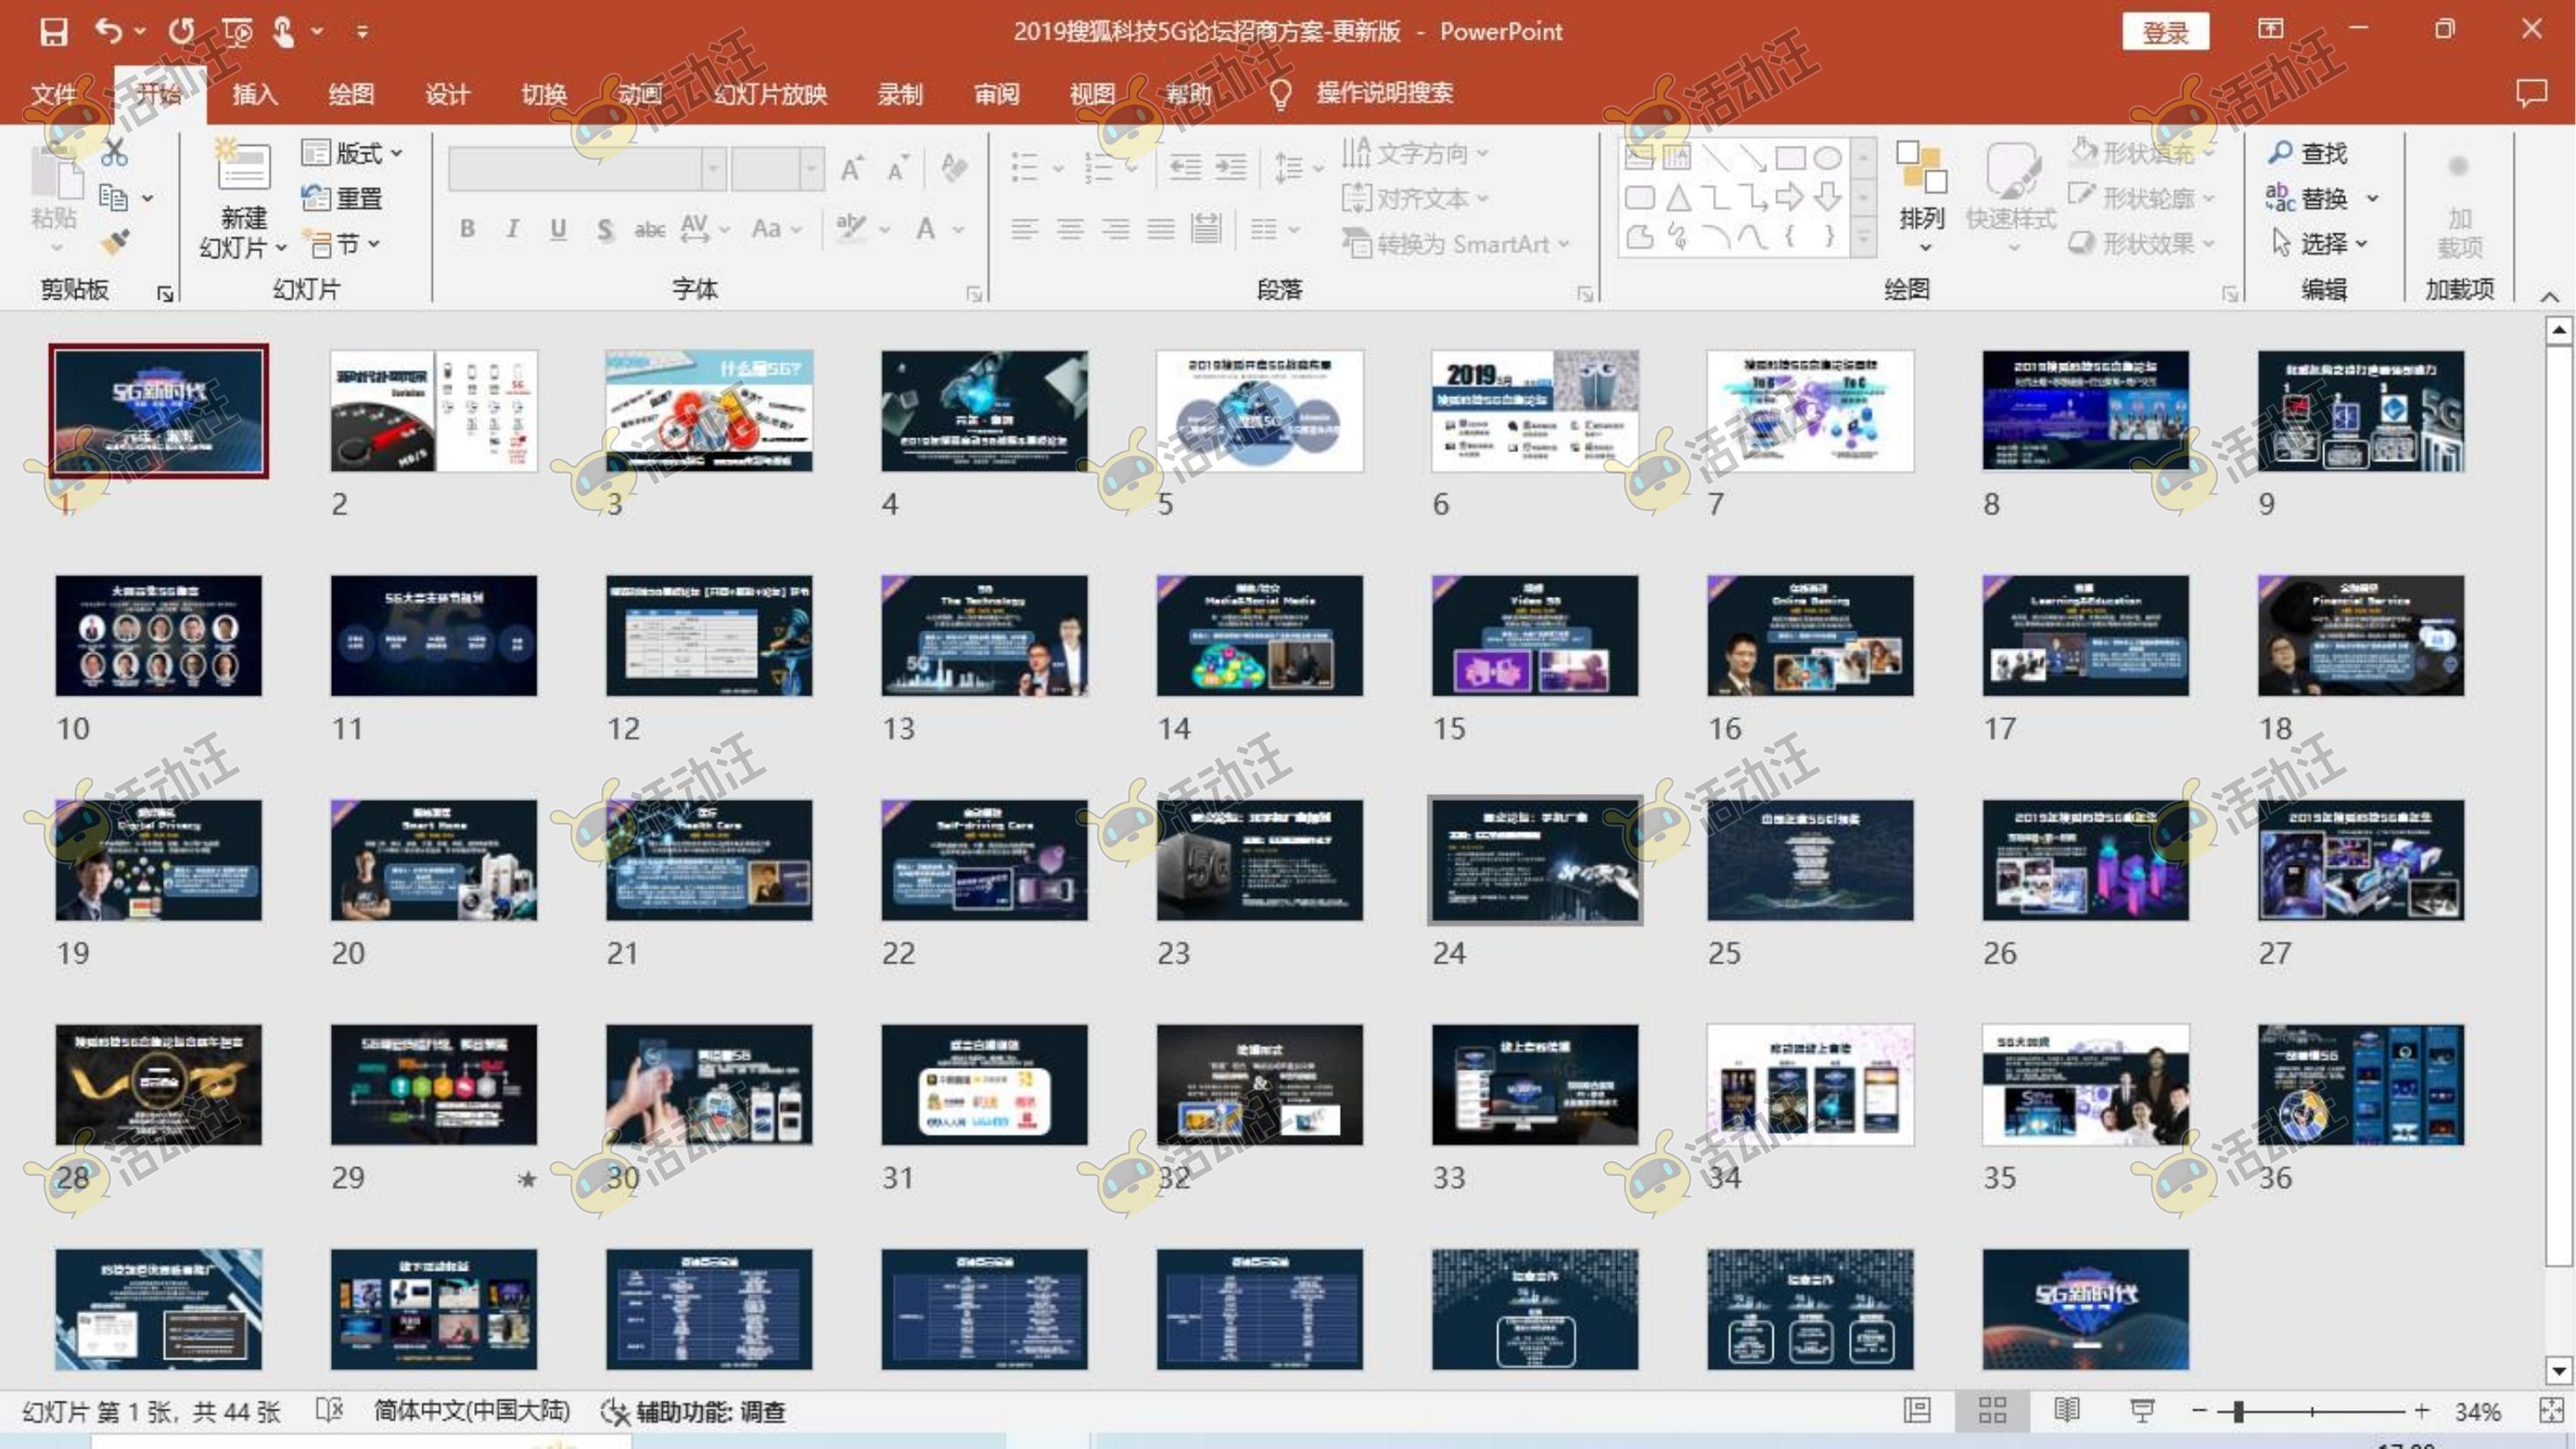Toggle Bold formatting
The height and width of the screenshot is (1449, 2576).
coord(467,229)
